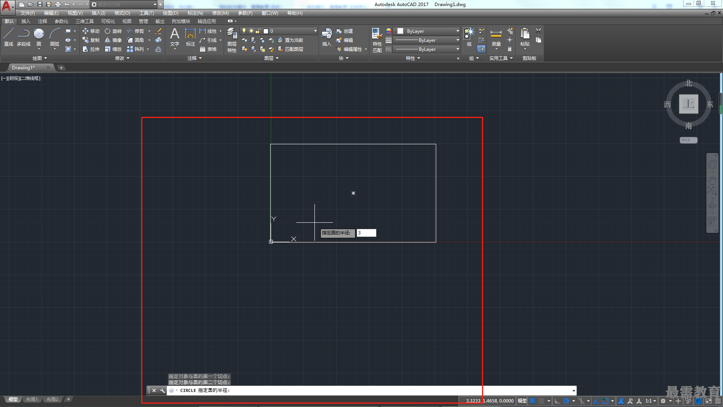This screenshot has width=723, height=407.
Task: Click the Rotate (旋转) tool
Action: click(113, 31)
